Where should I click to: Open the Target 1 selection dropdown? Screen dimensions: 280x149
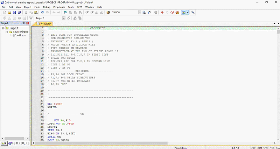pyautogui.click(x=64, y=18)
